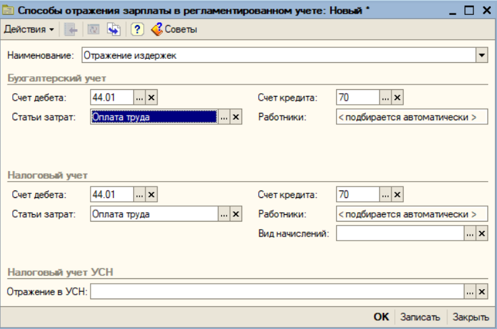The height and width of the screenshot is (329, 497).
Task: Open the Действия dropdown menu
Action: click(x=29, y=30)
